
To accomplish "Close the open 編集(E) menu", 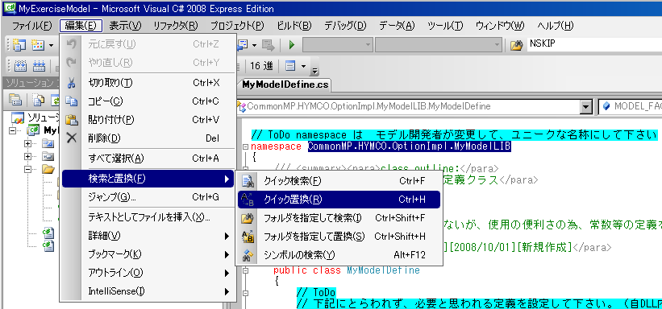I will pos(81,26).
